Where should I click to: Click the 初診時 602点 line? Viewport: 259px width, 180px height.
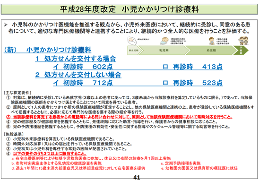click(83, 67)
